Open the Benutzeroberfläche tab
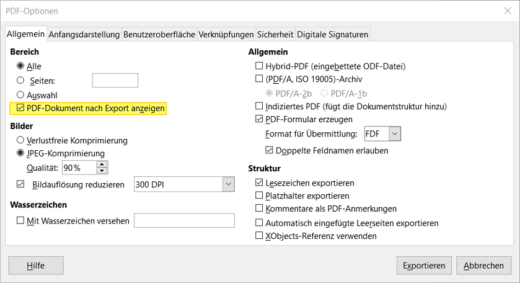Image resolution: width=520 pixels, height=283 pixels. (x=159, y=34)
